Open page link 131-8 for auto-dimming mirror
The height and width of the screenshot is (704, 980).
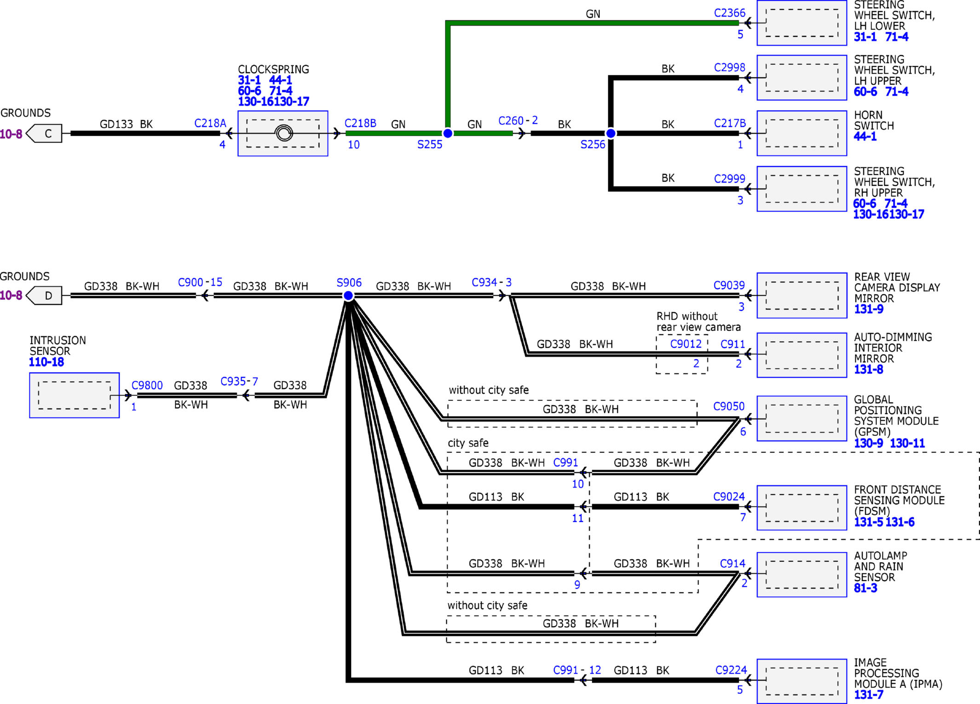(869, 370)
